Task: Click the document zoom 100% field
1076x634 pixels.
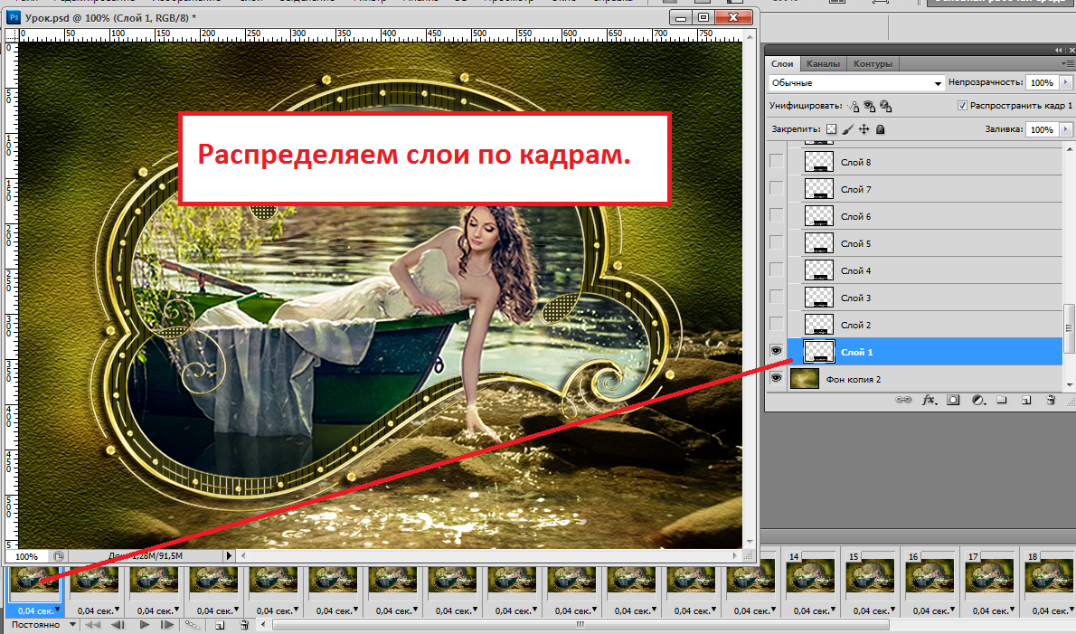Action: [x=27, y=556]
